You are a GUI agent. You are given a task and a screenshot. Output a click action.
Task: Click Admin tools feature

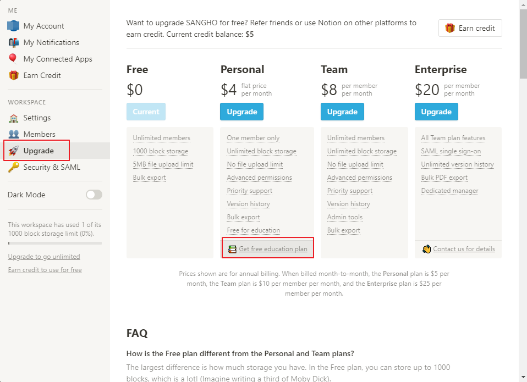click(x=345, y=217)
